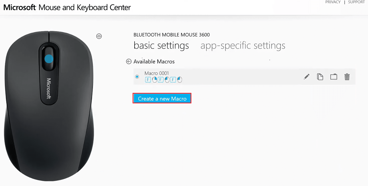Screen dimensions: 368x186
Task: Click the circular target icon beside the mouse
Action: [x=99, y=36]
